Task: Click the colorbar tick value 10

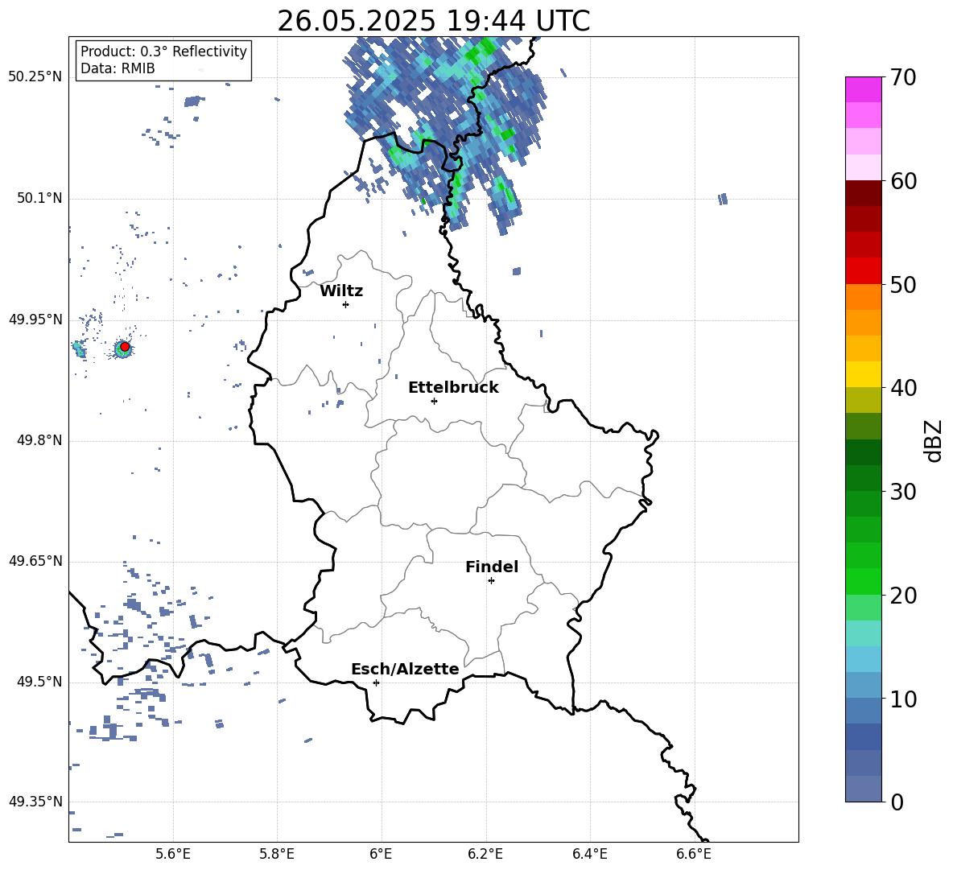Action: (x=903, y=699)
